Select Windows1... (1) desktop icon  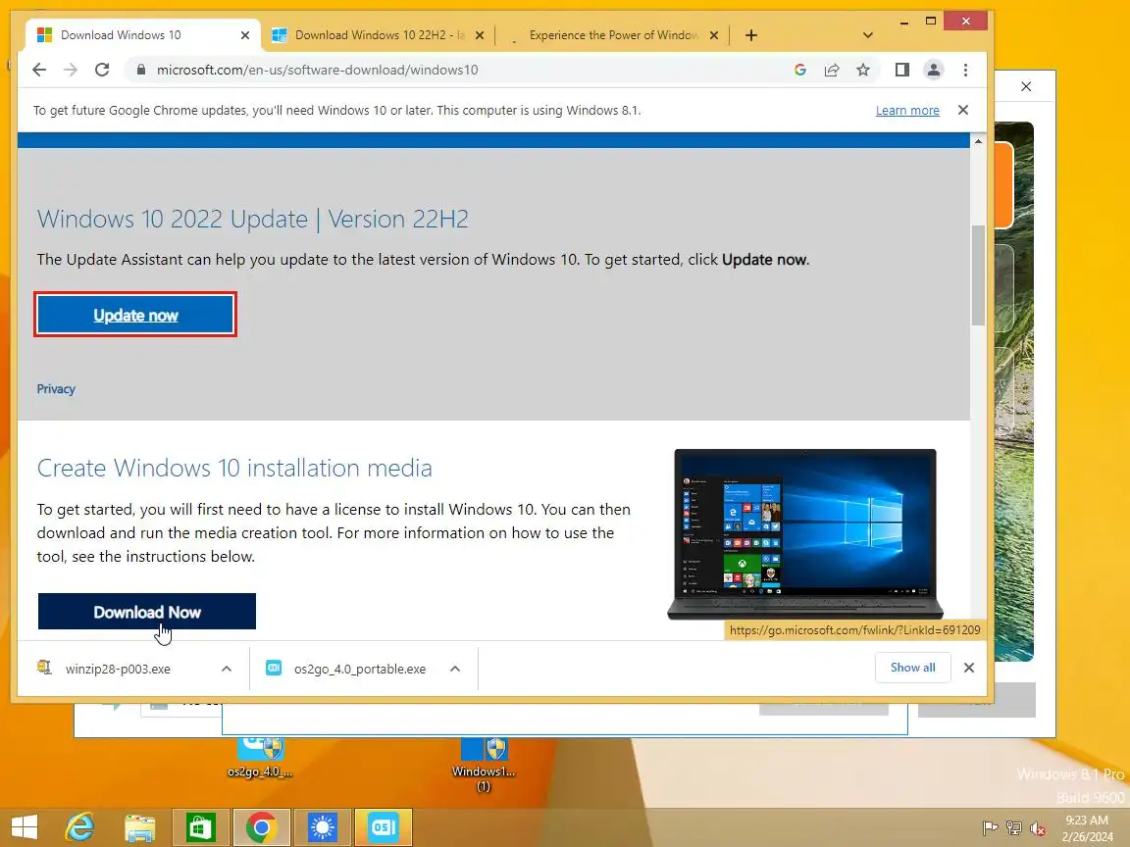click(484, 765)
